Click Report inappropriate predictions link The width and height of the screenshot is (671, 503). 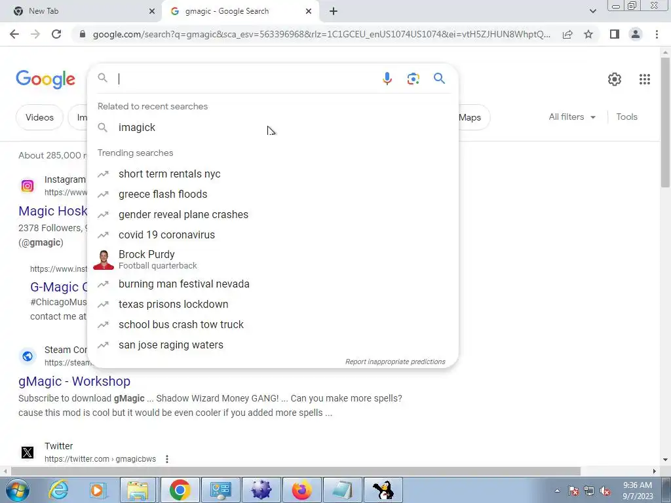395,362
